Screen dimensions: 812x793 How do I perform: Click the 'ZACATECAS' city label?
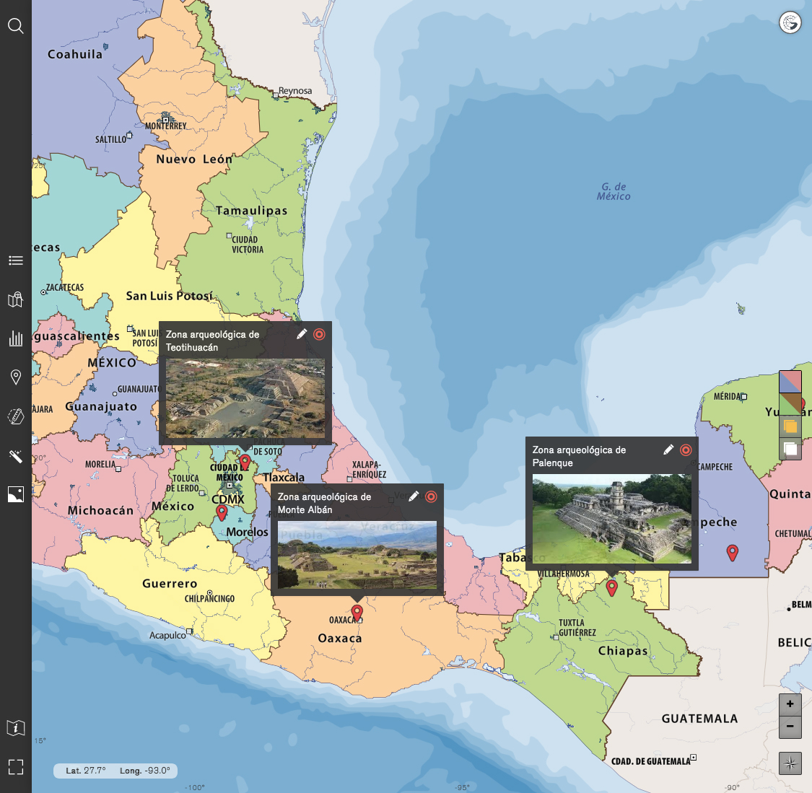coord(65,287)
